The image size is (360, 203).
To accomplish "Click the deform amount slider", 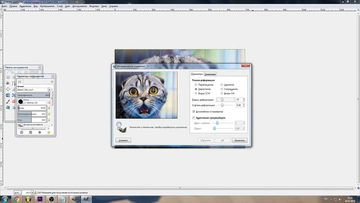I will tap(225, 105).
